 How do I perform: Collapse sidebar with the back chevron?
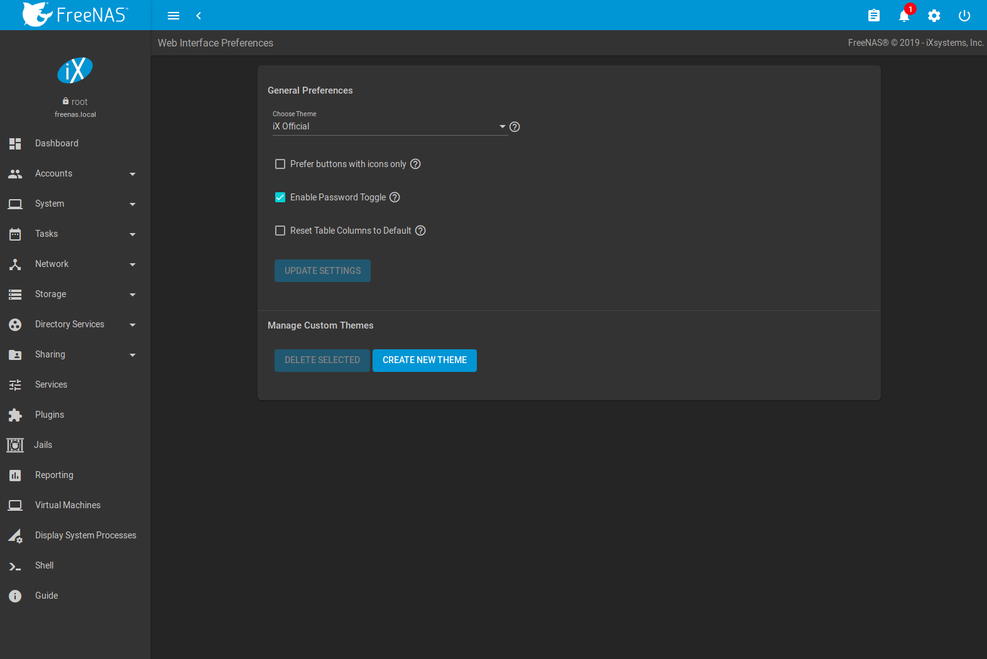tap(199, 16)
